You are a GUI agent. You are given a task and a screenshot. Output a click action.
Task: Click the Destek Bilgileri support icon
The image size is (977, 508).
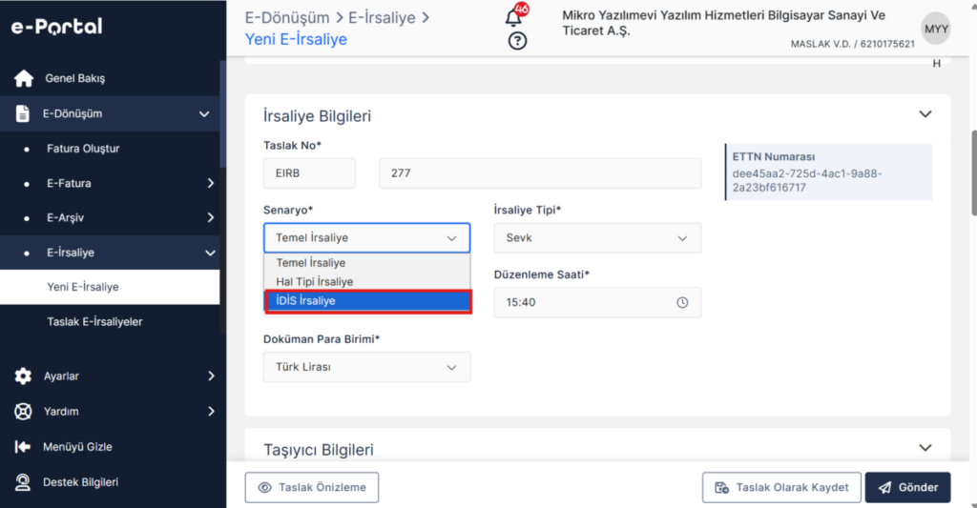(23, 482)
